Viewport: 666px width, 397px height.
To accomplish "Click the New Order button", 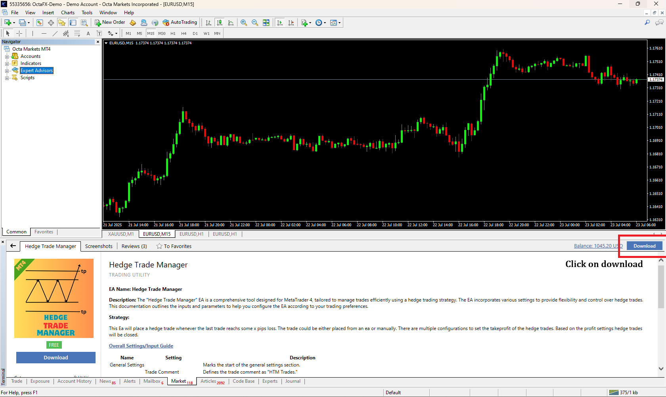I will [x=110, y=23].
